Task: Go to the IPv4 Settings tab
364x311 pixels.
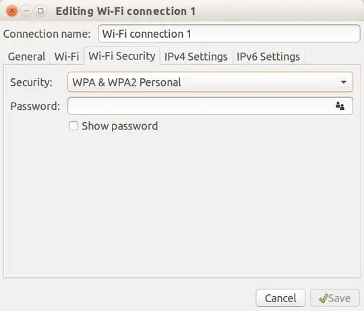Action: (x=196, y=57)
